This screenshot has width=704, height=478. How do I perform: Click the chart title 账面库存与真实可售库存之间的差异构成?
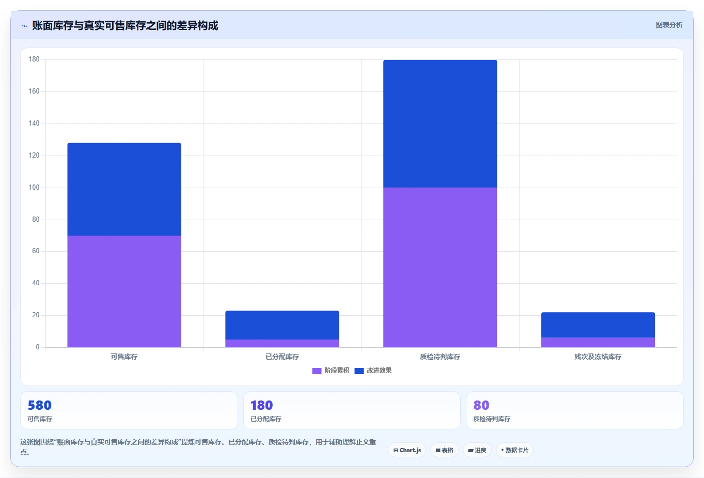click(125, 25)
